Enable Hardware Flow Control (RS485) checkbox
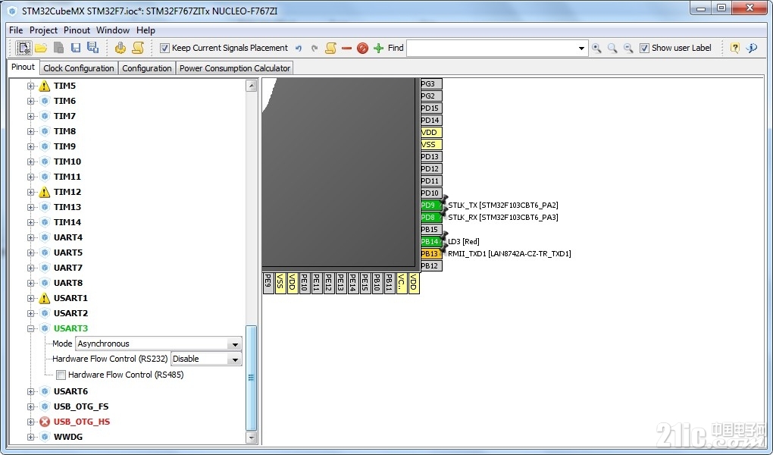 tap(61, 375)
